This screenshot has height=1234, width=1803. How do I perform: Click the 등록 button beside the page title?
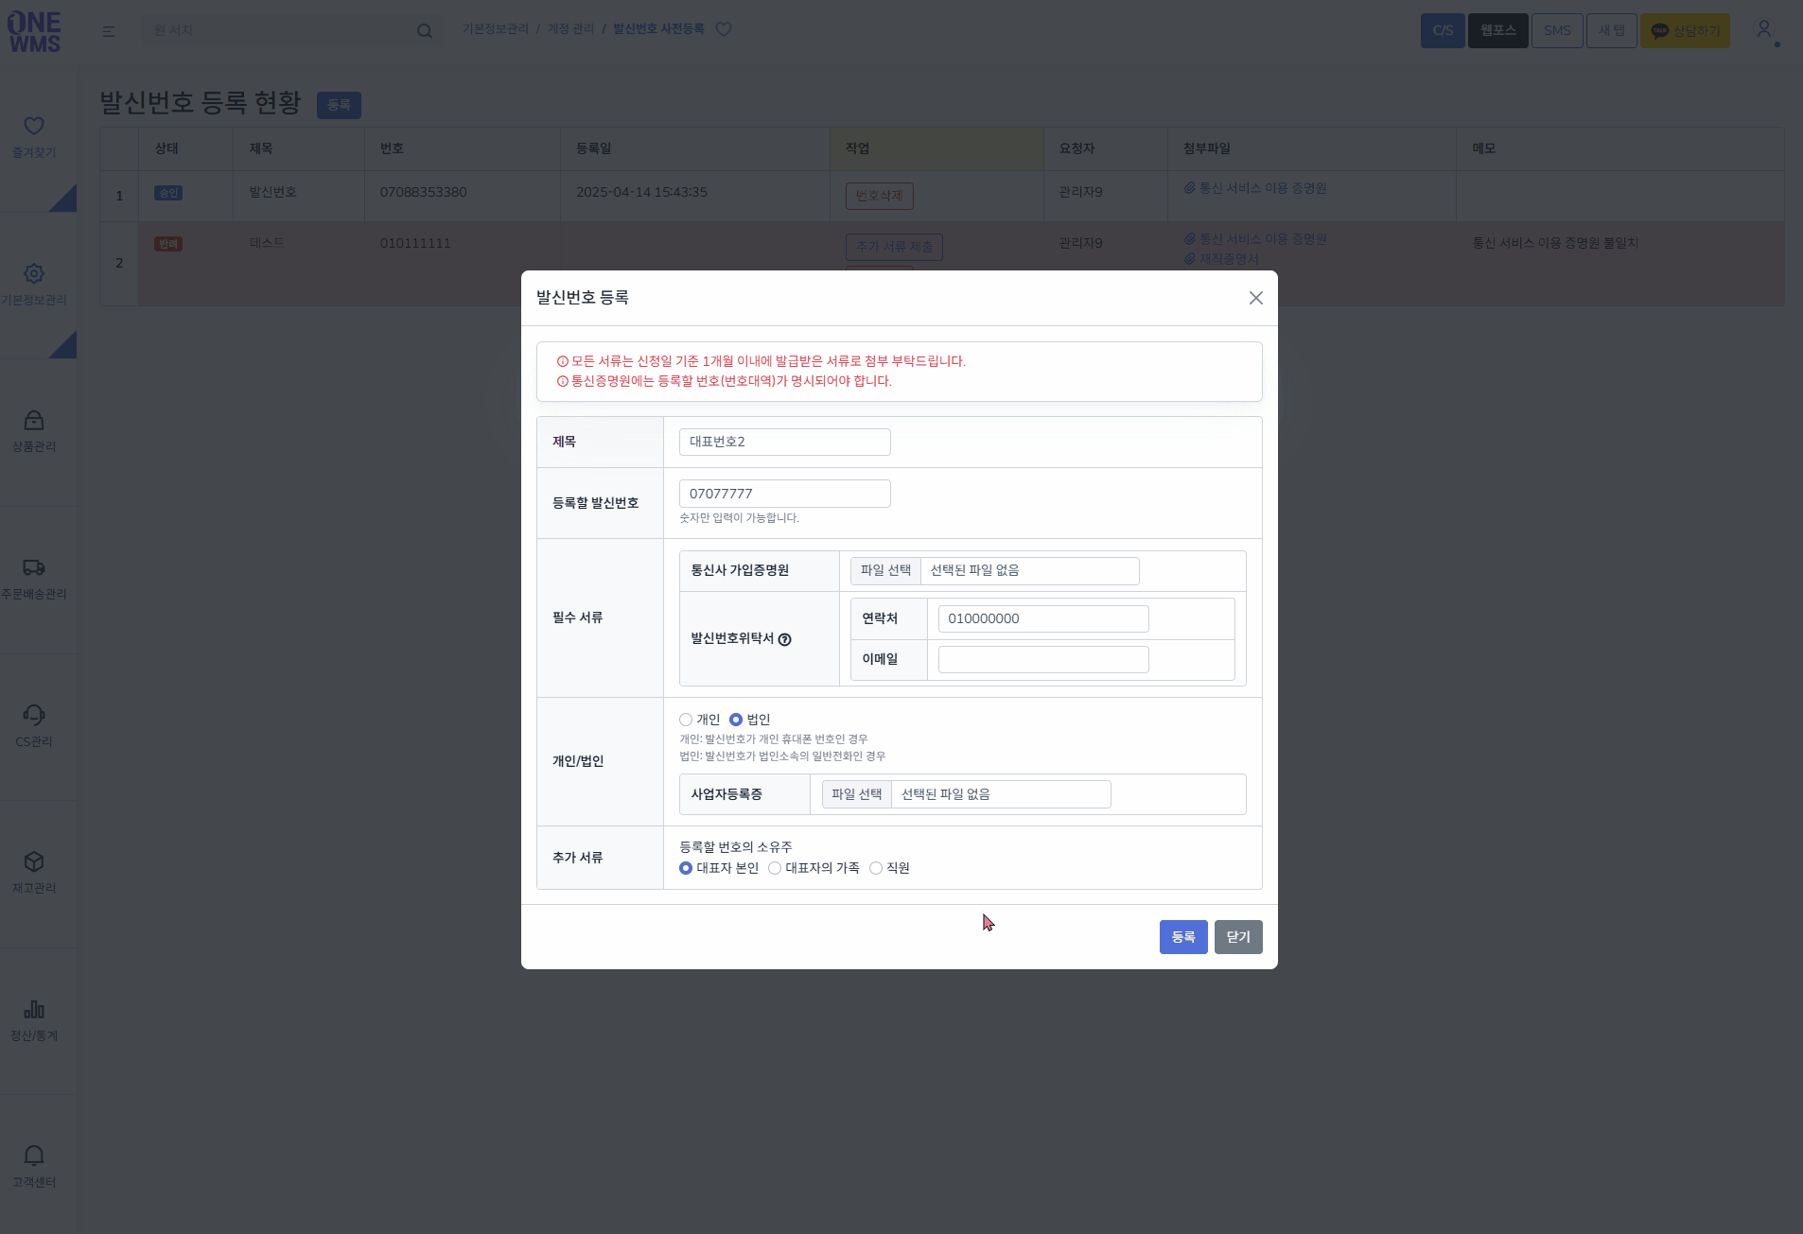pyautogui.click(x=339, y=105)
